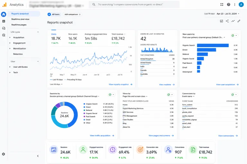Open Realtime pages in sidebar

coord(19,25)
